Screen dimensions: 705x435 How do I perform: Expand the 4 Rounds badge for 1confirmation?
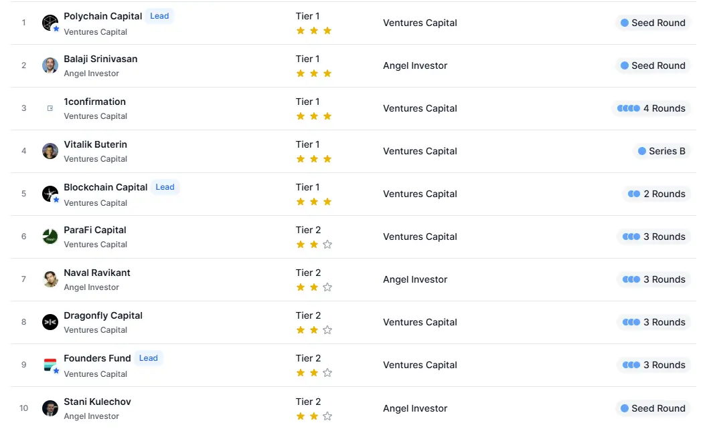[651, 108]
